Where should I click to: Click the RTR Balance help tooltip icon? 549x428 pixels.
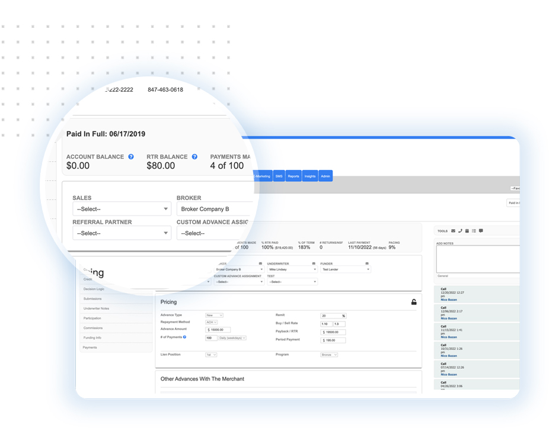(x=194, y=156)
